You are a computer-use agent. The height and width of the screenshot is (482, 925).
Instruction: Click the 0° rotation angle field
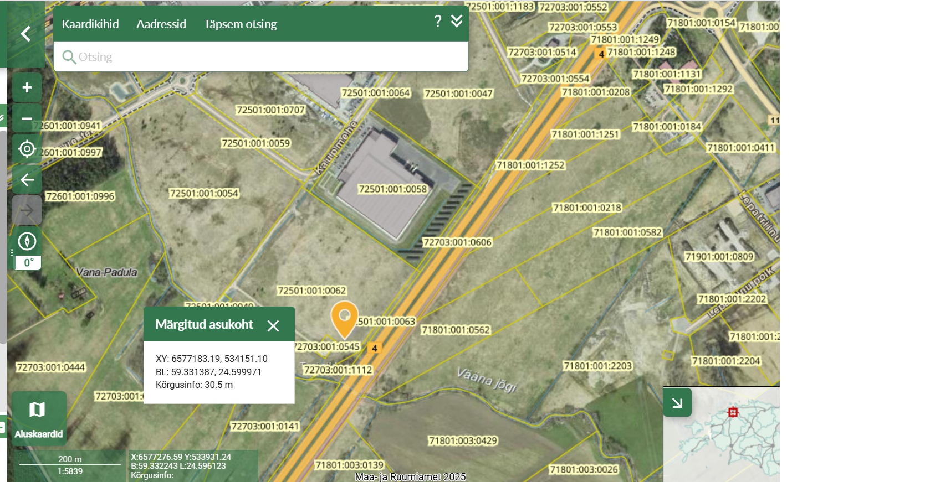click(x=28, y=263)
